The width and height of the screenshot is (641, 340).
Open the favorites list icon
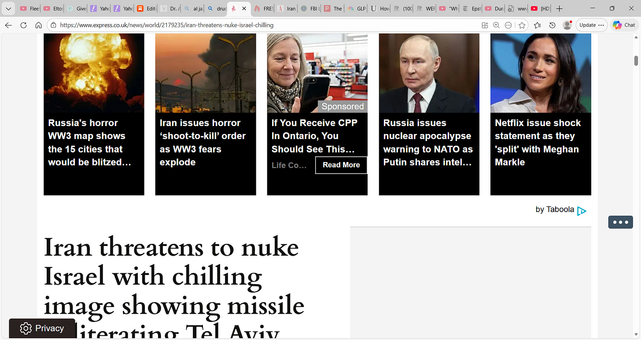click(538, 25)
